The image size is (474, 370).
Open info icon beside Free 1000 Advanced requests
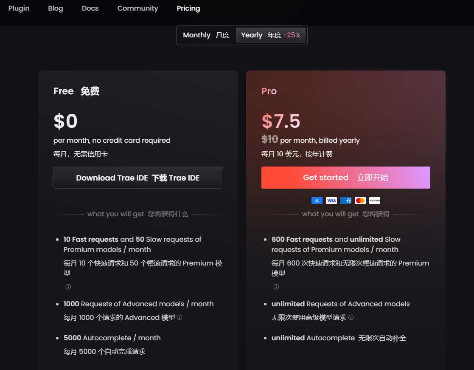coord(180,317)
